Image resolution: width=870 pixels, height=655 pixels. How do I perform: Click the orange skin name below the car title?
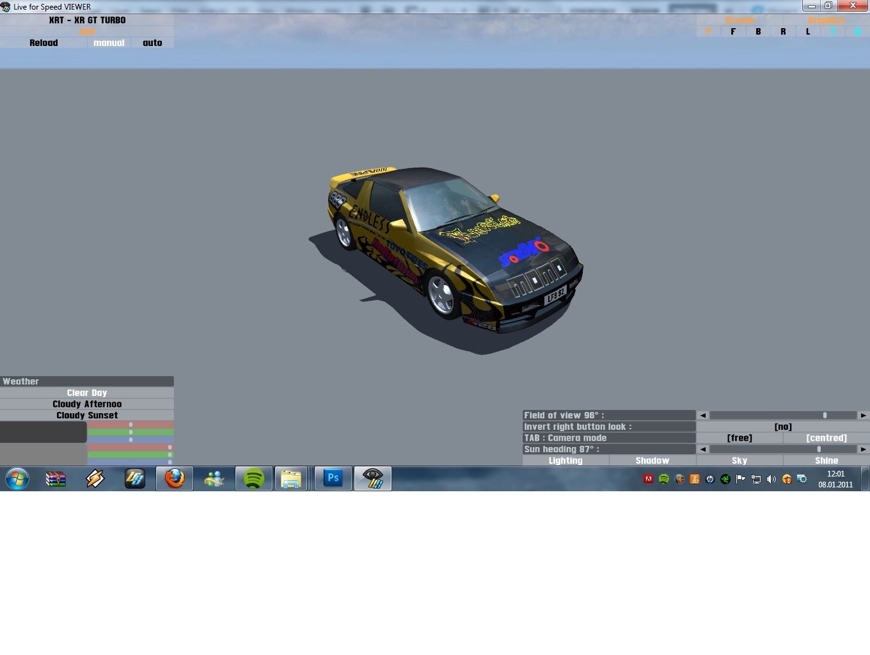pyautogui.click(x=87, y=31)
